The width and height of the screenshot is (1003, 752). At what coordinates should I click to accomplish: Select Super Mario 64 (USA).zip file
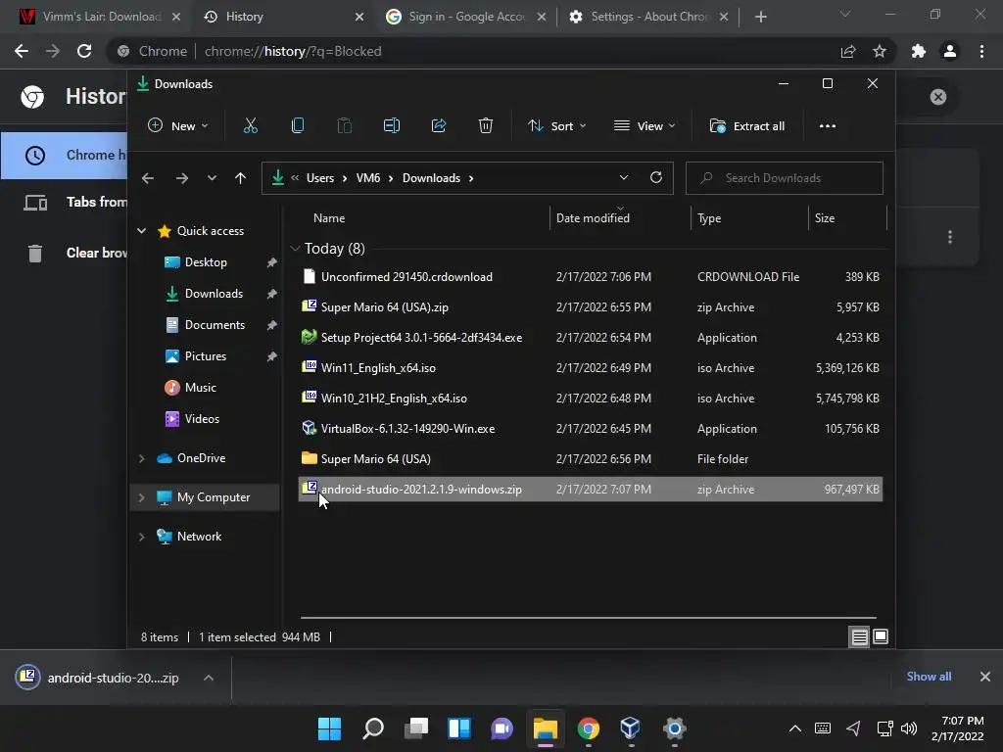click(591, 306)
